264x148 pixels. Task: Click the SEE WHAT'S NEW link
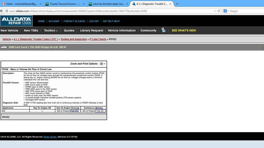point(184,31)
